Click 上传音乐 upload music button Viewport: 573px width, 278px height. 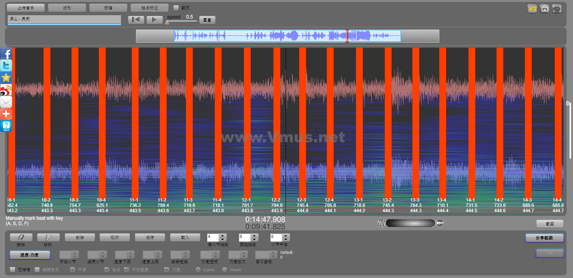pos(26,8)
